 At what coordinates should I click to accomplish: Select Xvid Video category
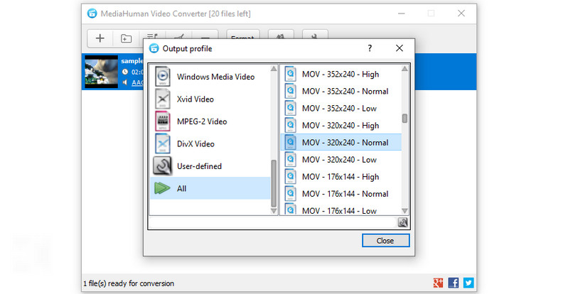point(210,99)
